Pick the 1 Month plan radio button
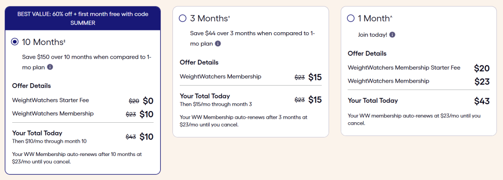Image resolution: width=503 pixels, height=180 pixels. 351,19
